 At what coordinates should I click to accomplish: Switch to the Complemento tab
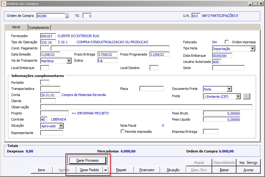pos(39,28)
